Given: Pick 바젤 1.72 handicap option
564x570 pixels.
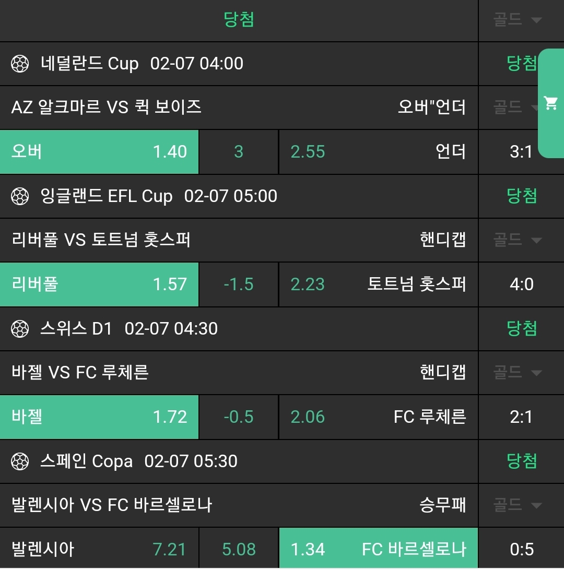Looking at the screenshot, I should tap(99, 417).
